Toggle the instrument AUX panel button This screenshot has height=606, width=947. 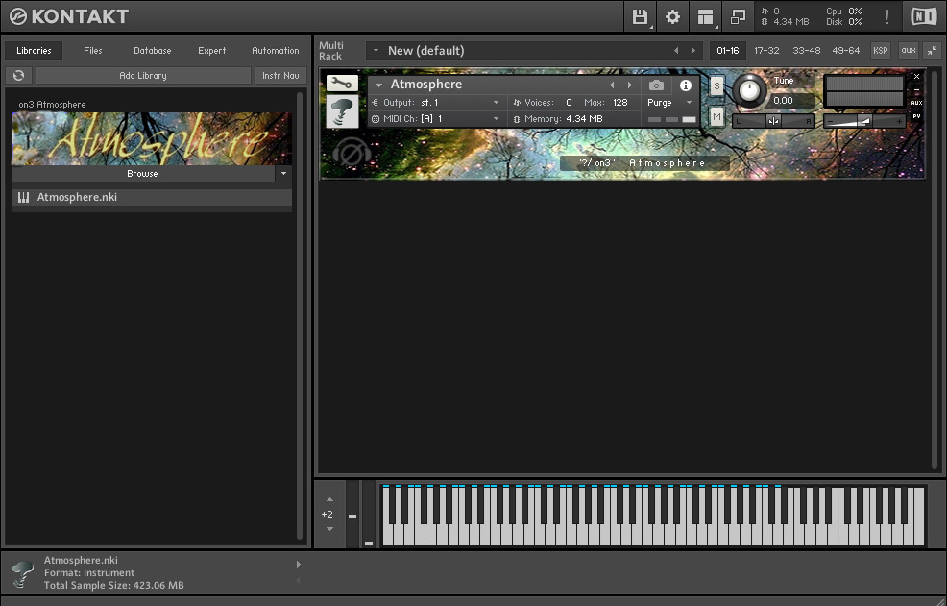[x=916, y=103]
